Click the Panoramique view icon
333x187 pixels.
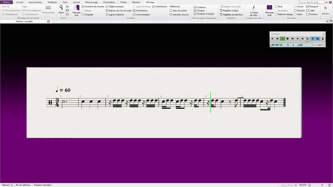click(x=48, y=8)
